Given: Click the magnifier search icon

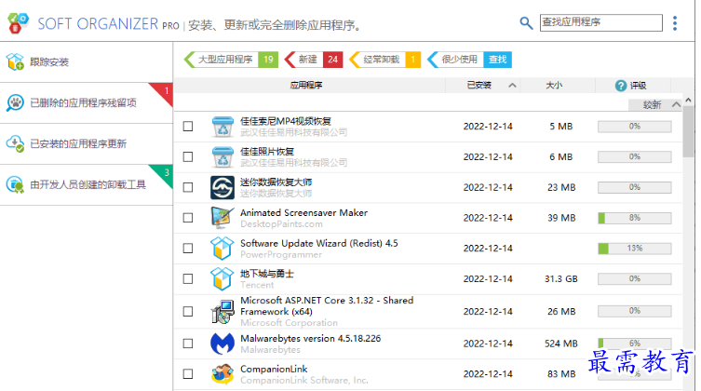Looking at the screenshot, I should pyautogui.click(x=526, y=22).
